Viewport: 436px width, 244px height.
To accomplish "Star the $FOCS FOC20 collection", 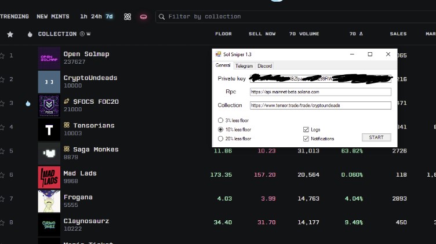I will point(2,103).
